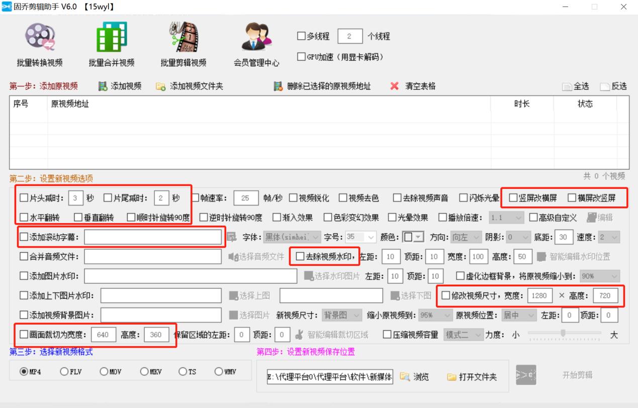Click 清空表格 (clear table) red X icon
This screenshot has width=638, height=408.
tap(395, 86)
